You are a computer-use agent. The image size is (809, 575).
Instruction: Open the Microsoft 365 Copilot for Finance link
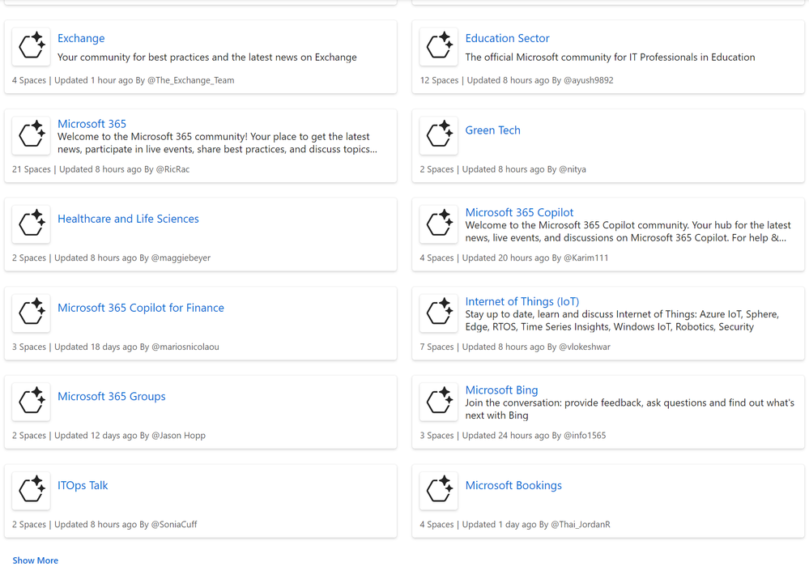click(x=141, y=308)
